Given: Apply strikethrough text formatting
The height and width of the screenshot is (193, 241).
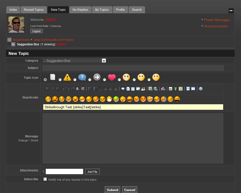Looking at the screenshot, I should pos(62,89).
